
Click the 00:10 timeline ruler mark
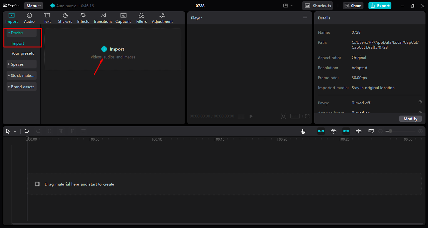pyautogui.click(x=157, y=139)
